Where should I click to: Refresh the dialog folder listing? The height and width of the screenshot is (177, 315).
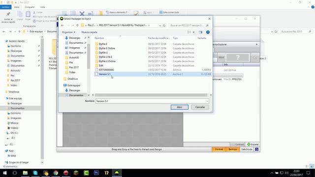(164, 26)
